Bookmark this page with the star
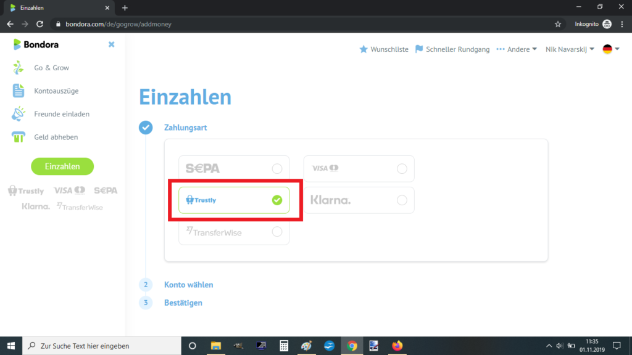The image size is (632, 355). coord(558,24)
